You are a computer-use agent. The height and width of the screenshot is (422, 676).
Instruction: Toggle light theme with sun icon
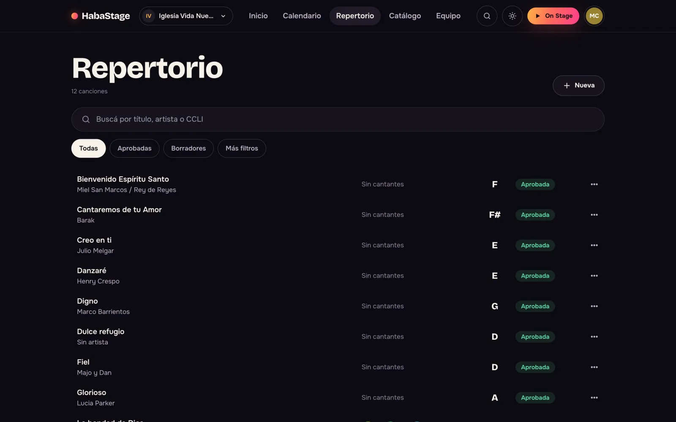tap(512, 16)
